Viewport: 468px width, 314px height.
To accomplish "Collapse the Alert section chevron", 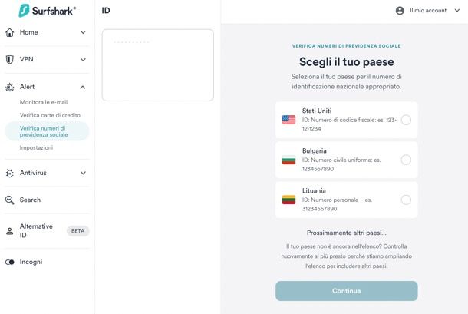I will point(83,87).
